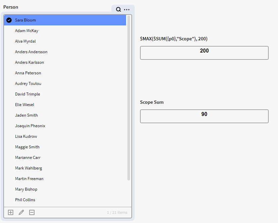The image size is (278, 223).
Task: Select Joaquin Pheonix from the list
Action: point(30,126)
